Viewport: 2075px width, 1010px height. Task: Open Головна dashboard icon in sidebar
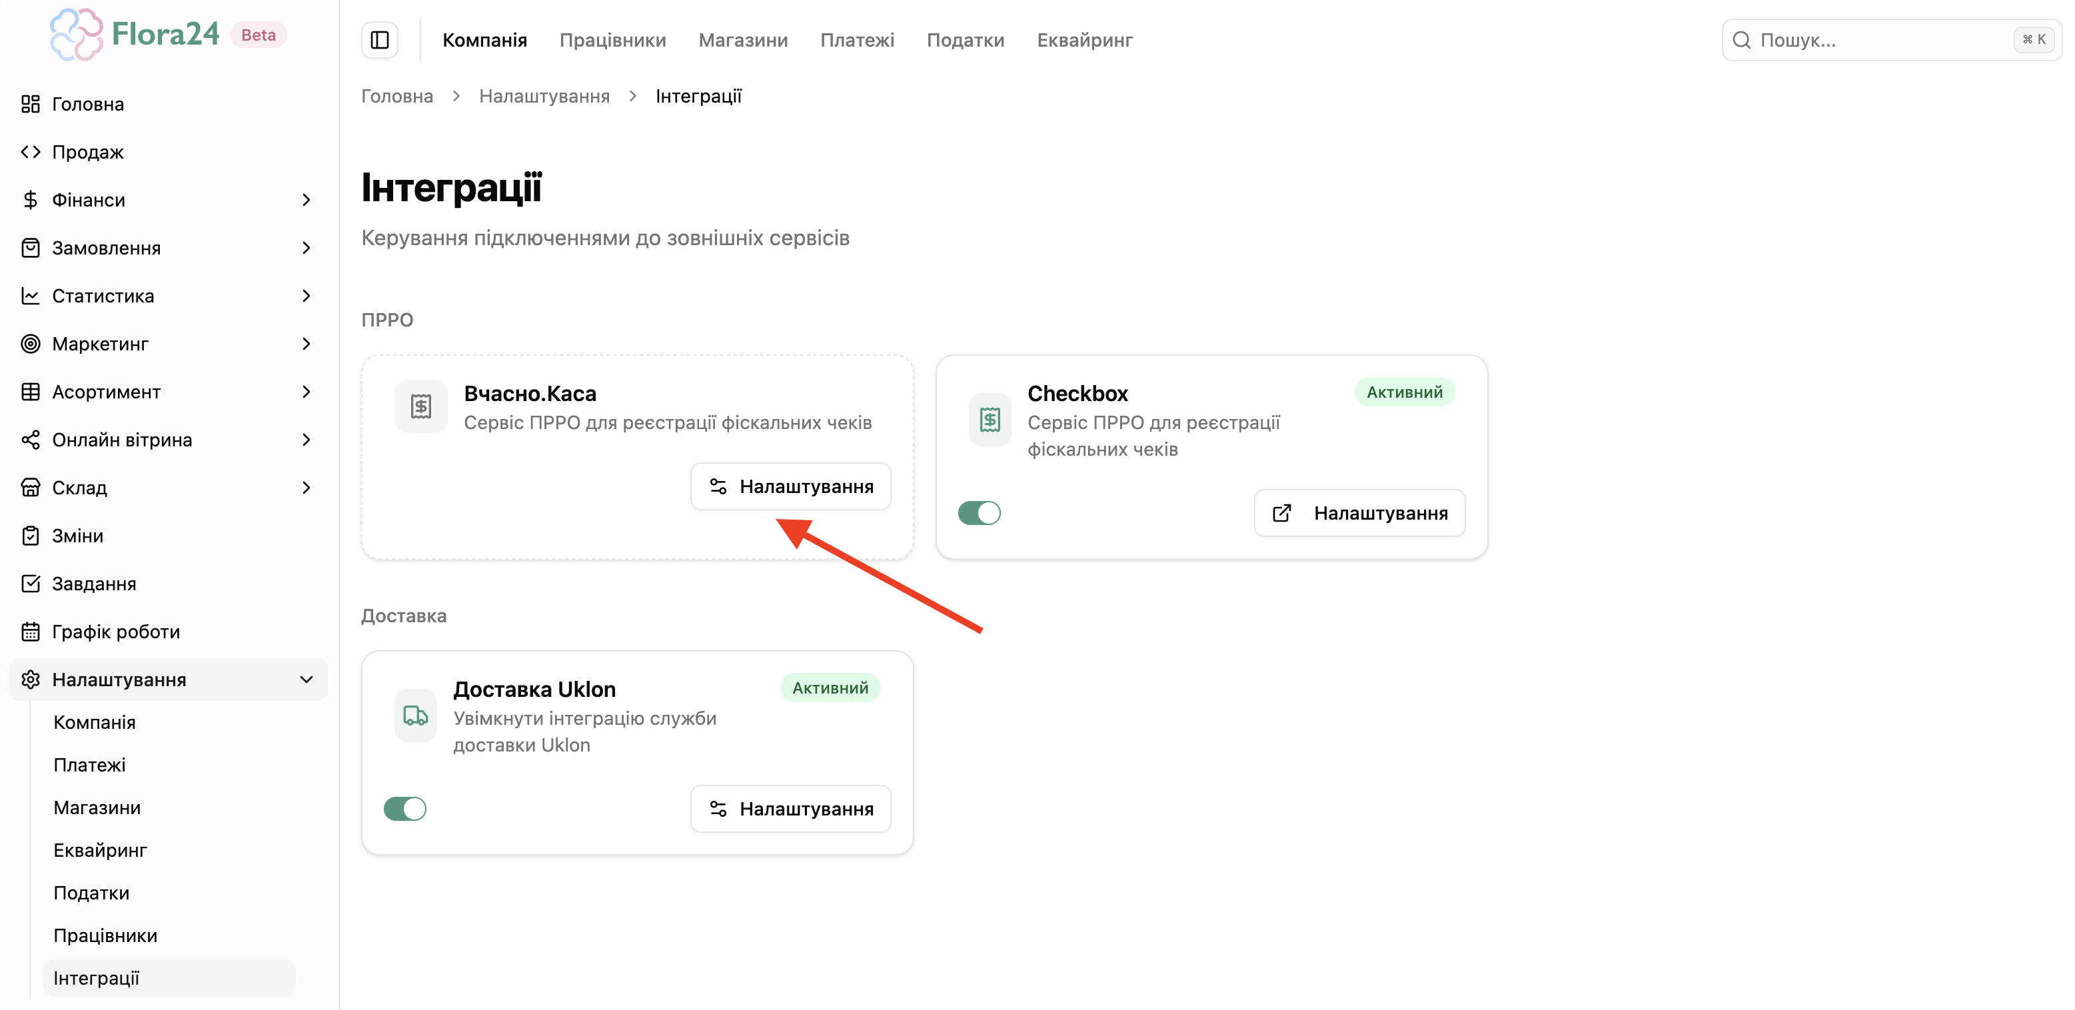pyautogui.click(x=31, y=104)
